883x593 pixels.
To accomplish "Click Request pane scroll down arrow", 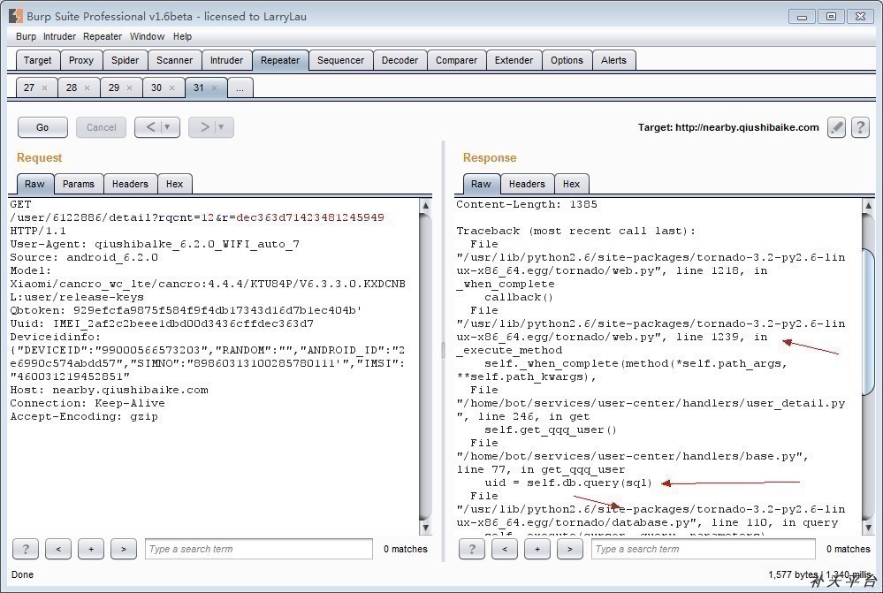I will pos(426,528).
